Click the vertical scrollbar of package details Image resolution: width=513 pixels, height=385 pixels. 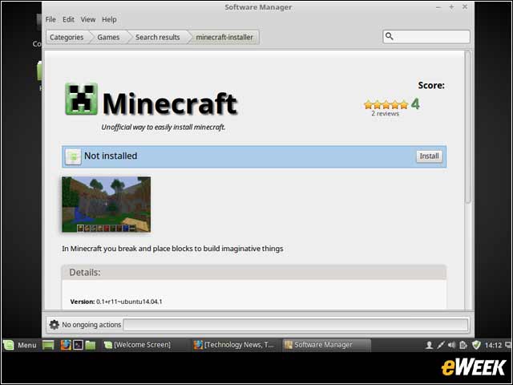pyautogui.click(x=468, y=127)
